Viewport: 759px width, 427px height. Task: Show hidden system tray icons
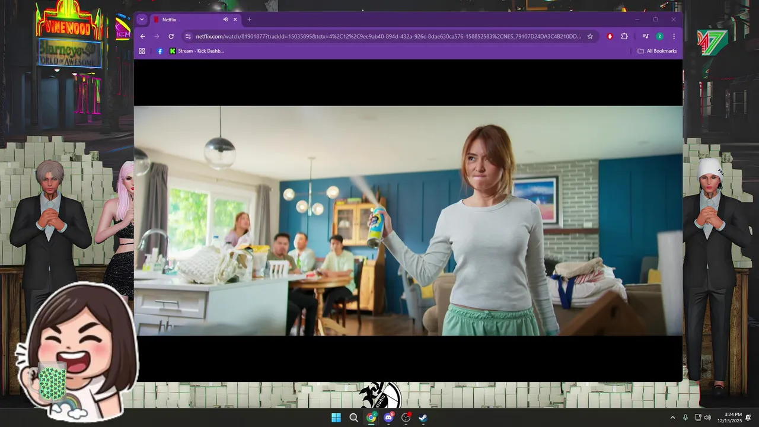[672, 418]
